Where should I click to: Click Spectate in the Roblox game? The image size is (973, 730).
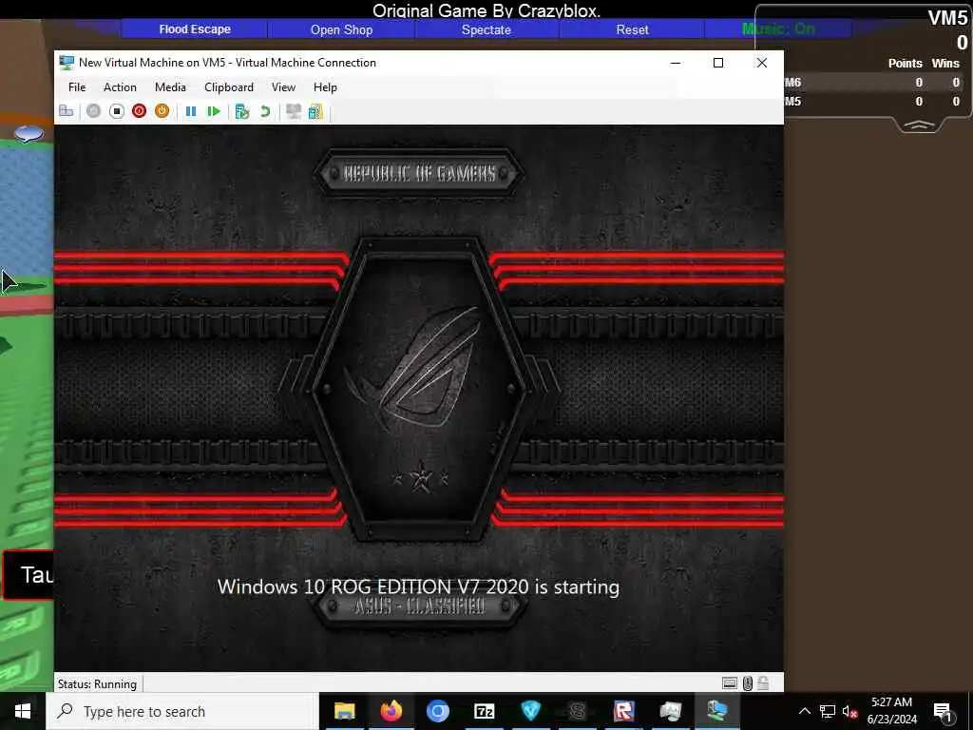pos(486,29)
